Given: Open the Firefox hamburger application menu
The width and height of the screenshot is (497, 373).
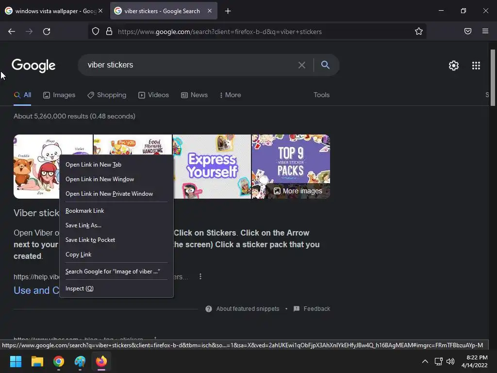Looking at the screenshot, I should coord(485,31).
